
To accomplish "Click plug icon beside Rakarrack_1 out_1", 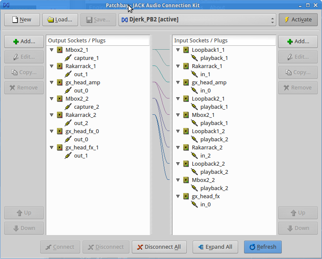I will [68, 74].
